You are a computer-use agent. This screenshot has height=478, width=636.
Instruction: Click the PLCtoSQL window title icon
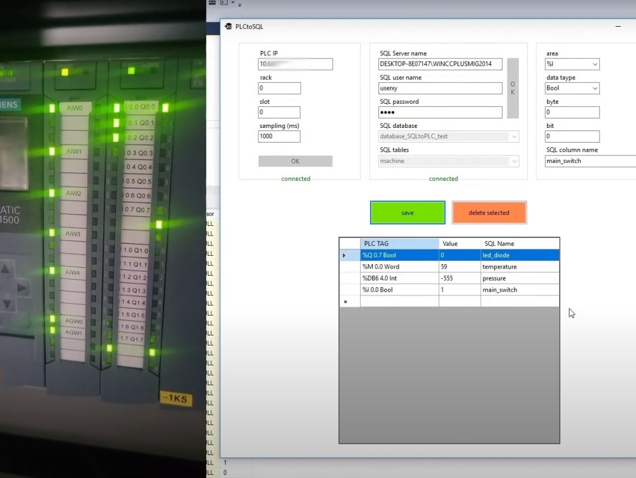point(228,26)
